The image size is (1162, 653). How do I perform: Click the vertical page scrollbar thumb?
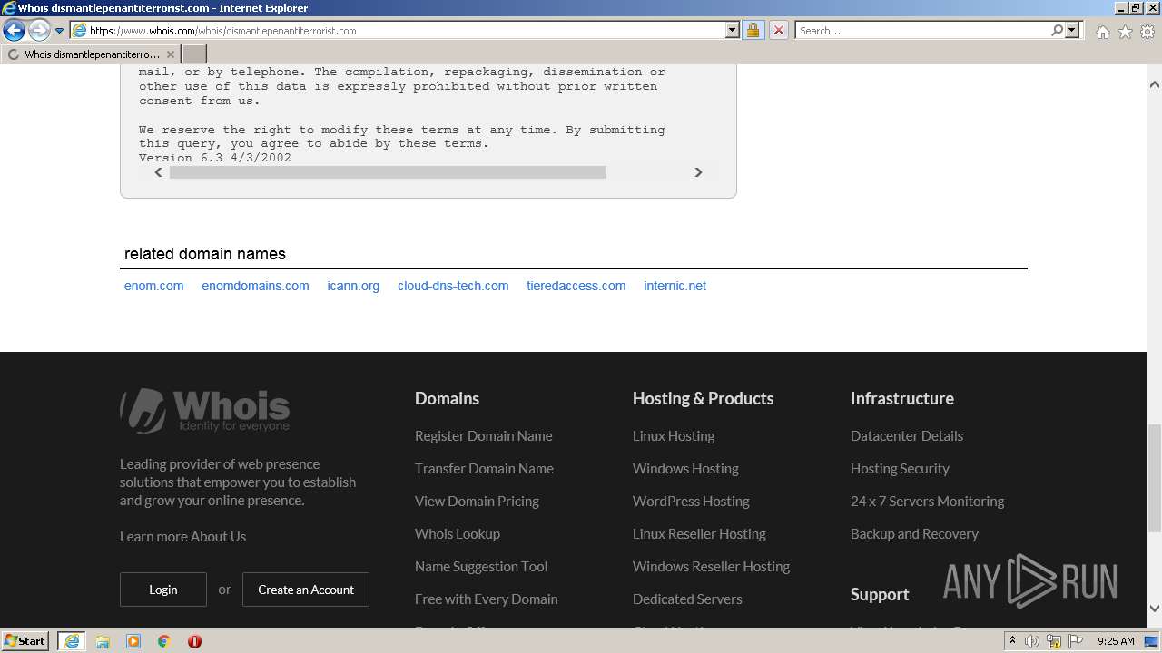click(x=1155, y=478)
